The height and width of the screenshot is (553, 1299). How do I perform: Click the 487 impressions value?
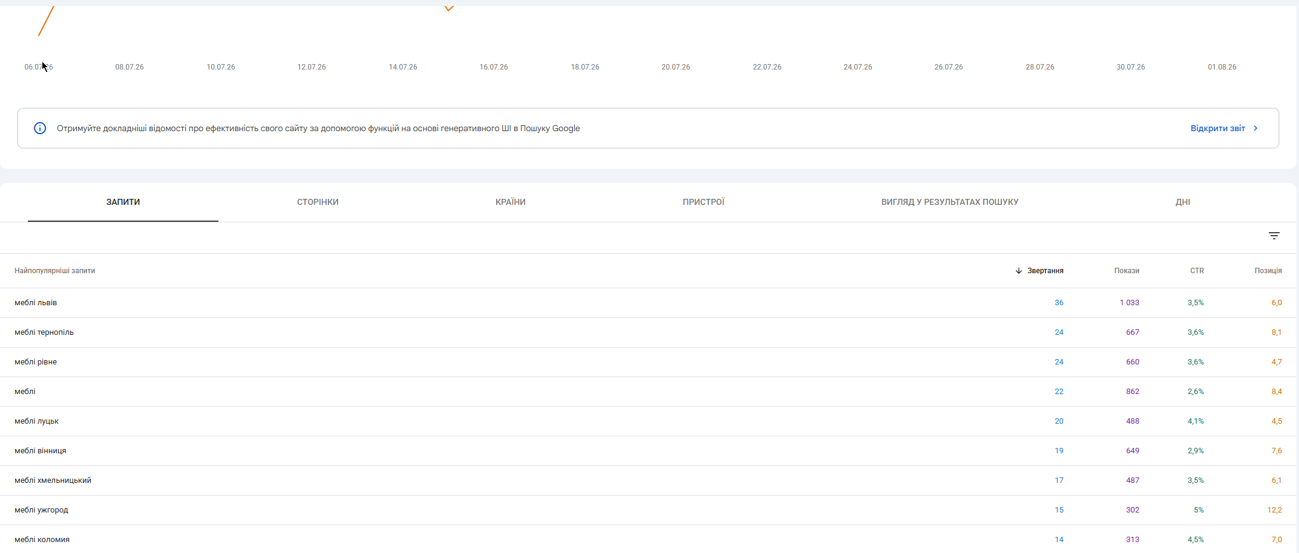[1133, 480]
